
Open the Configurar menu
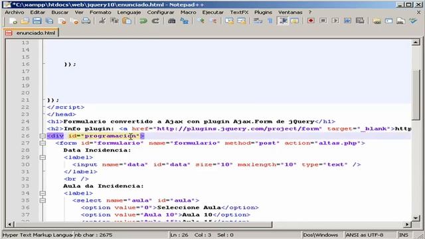click(x=161, y=12)
